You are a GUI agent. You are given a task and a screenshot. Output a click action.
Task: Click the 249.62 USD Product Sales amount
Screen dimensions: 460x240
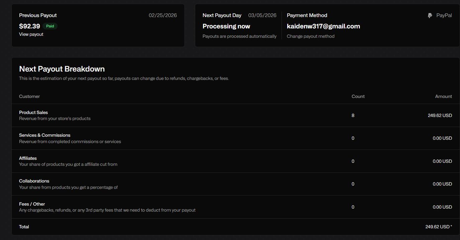pos(440,115)
